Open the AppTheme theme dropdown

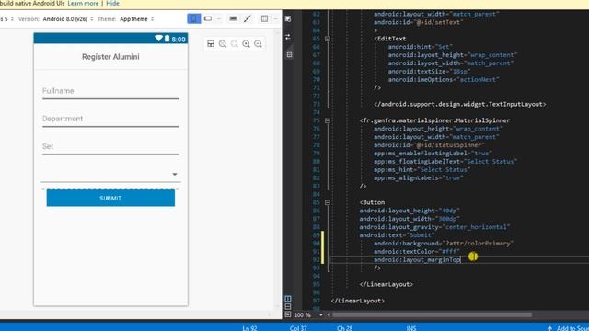click(x=137, y=18)
